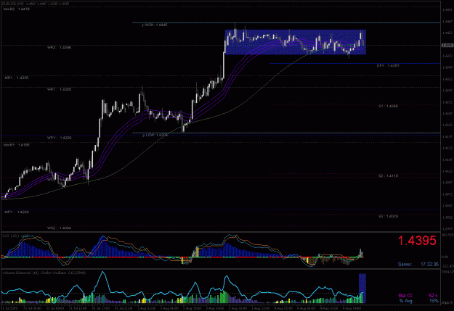The image size is (454, 311).
Task: Select the WR1 weekly resistance label
Action: point(59,89)
